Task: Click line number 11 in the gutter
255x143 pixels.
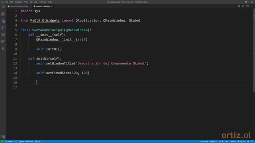Action: tap(15, 59)
